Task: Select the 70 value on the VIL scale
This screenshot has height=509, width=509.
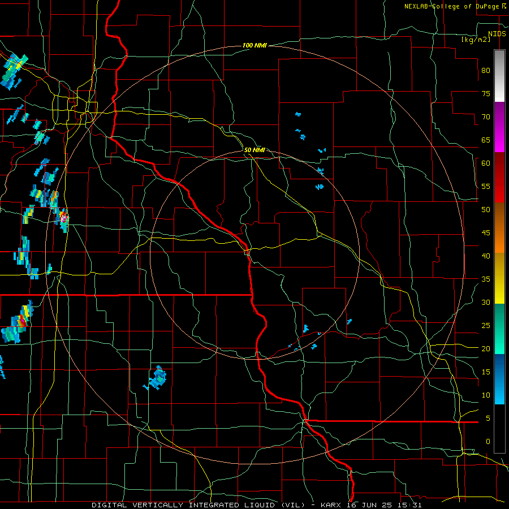Action: coord(486,117)
